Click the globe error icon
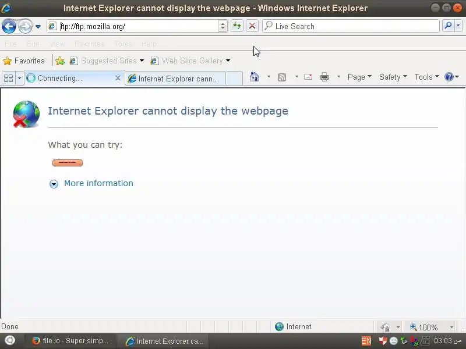The width and height of the screenshot is (466, 349). (26, 114)
